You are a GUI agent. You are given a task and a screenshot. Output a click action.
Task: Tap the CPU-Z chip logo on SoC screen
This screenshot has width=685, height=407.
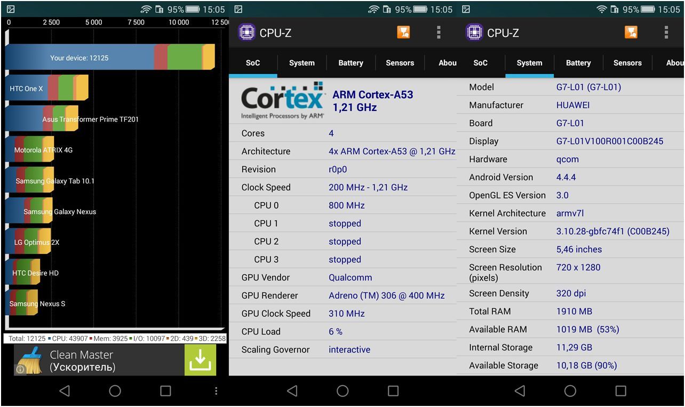tap(246, 33)
